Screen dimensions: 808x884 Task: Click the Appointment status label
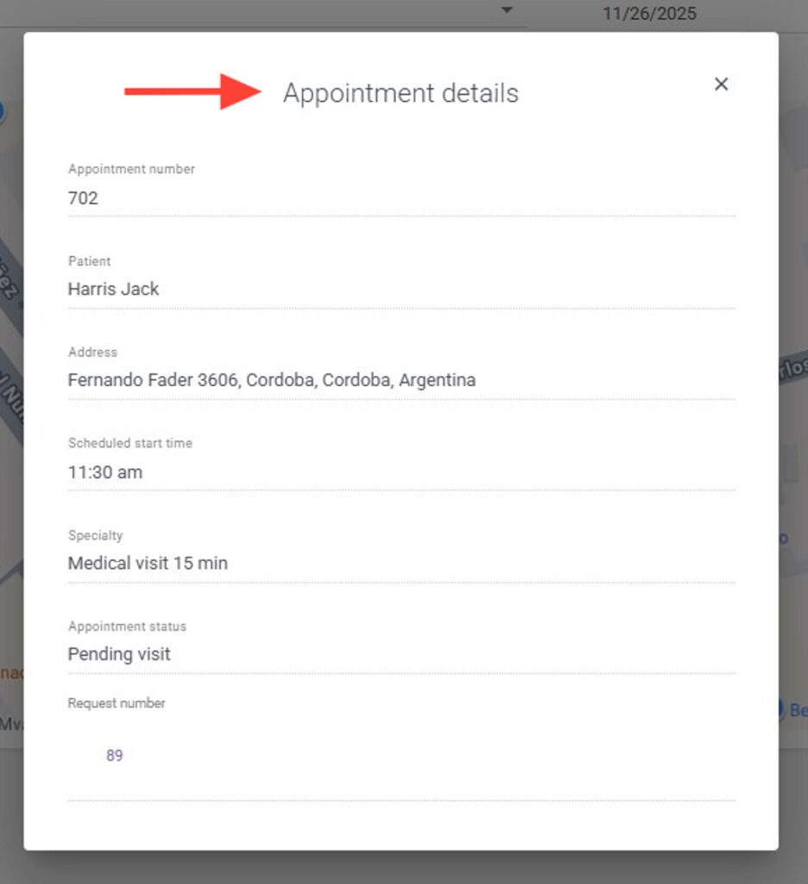[x=127, y=626]
